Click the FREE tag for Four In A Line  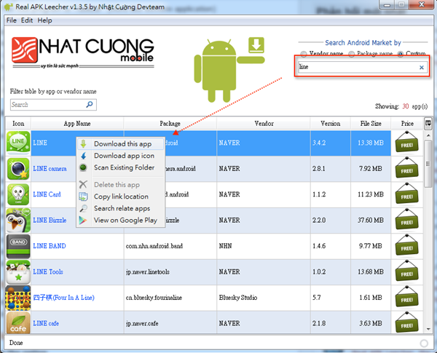(406, 298)
